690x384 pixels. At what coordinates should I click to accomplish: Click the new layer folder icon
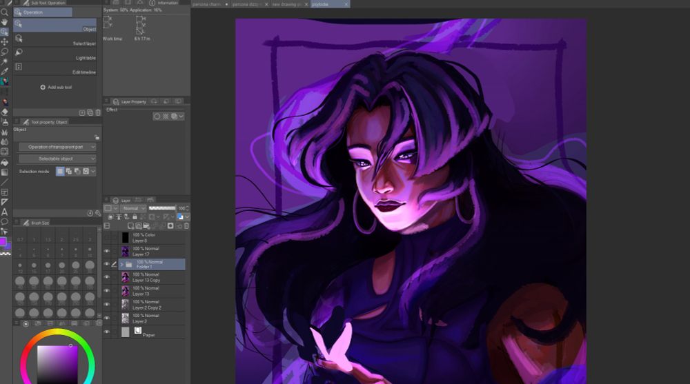[146, 226]
